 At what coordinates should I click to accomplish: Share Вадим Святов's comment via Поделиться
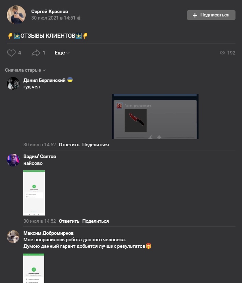point(95,221)
